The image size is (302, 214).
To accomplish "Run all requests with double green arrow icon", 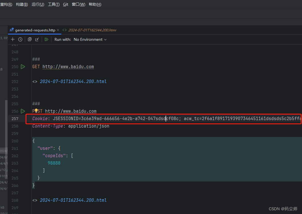I will (46, 39).
